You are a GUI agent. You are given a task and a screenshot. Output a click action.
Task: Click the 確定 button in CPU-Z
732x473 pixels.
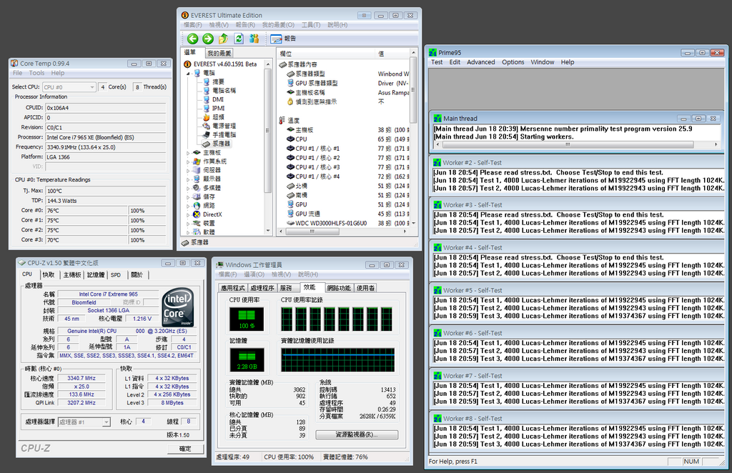185,449
